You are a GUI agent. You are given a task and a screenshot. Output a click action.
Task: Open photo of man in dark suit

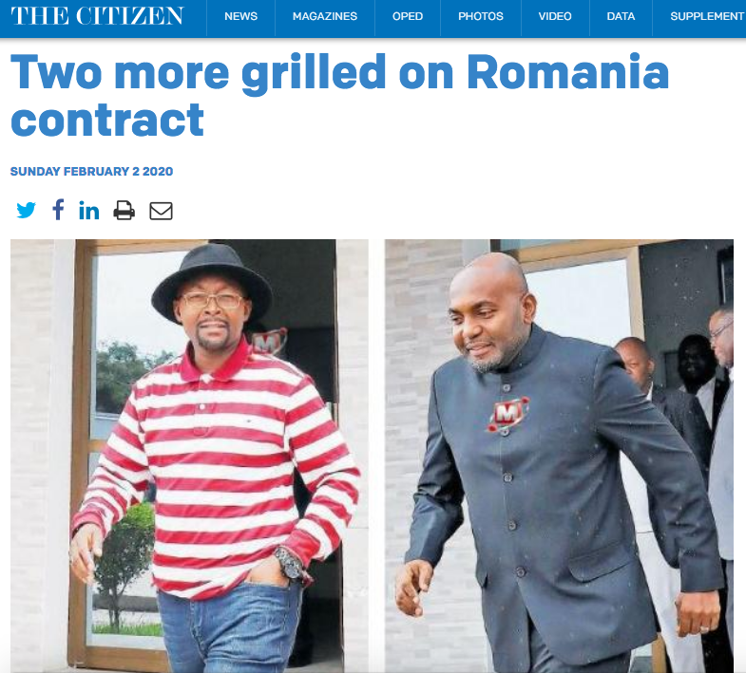559,456
